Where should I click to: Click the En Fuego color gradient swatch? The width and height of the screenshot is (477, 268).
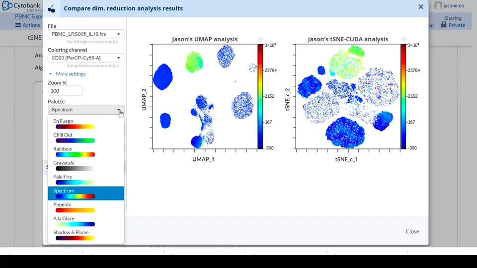[75, 127]
